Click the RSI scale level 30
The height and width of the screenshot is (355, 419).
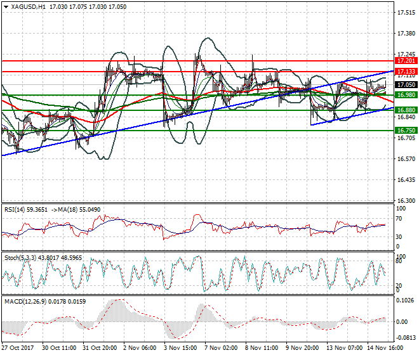(399, 237)
